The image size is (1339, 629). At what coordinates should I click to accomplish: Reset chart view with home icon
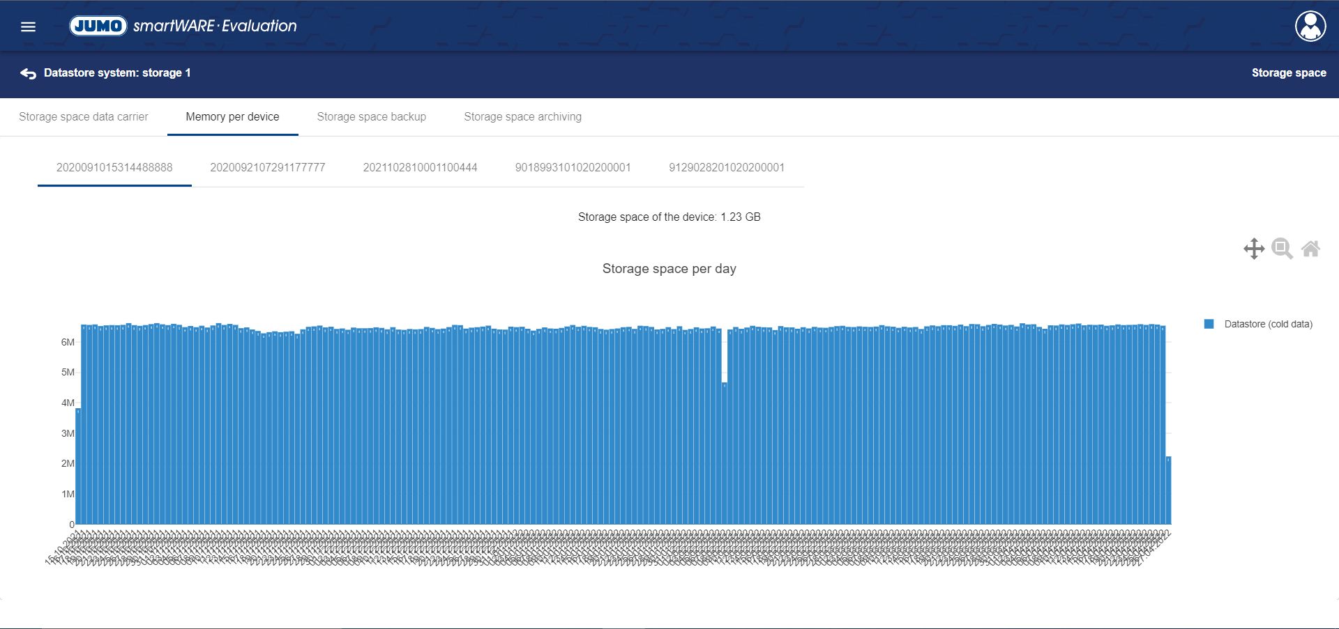pyautogui.click(x=1310, y=249)
